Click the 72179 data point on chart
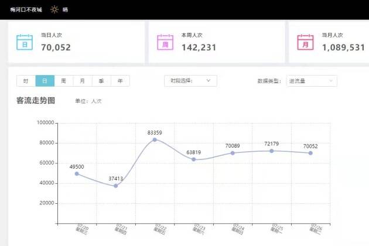This screenshot has height=246, width=369. (271, 151)
